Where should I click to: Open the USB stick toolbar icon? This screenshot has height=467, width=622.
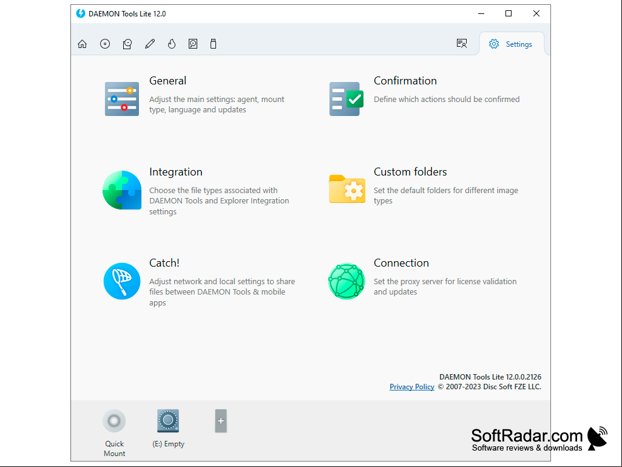click(x=214, y=44)
